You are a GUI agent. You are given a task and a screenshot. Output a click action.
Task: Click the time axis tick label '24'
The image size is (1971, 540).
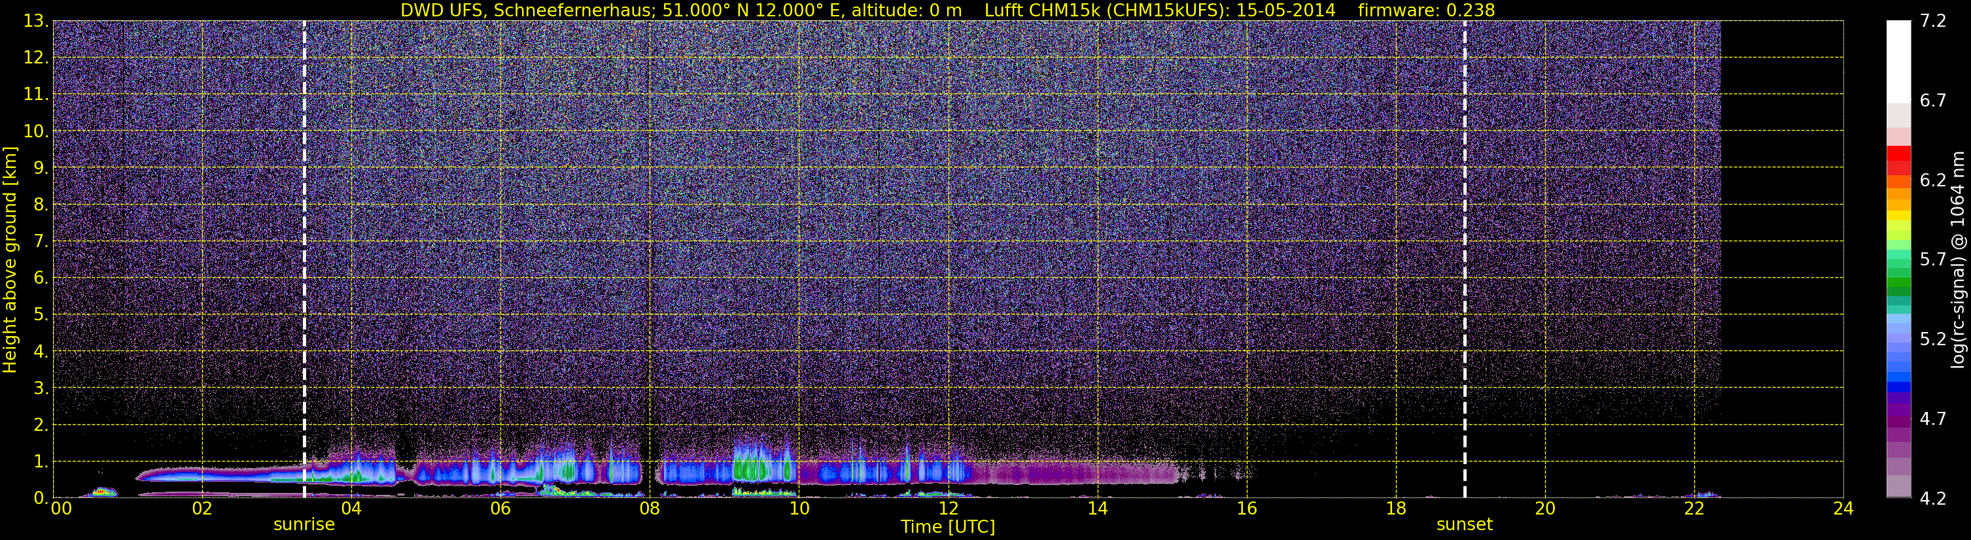[1843, 509]
